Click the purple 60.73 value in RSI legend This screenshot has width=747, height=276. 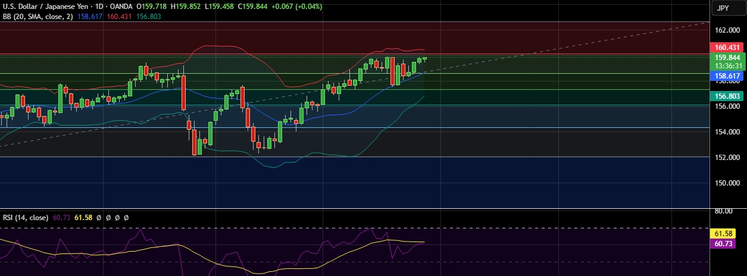coord(61,218)
